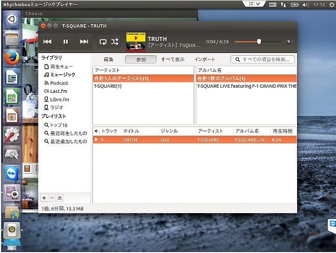
Task: Open Ubuntu Dash from the launcher
Action: pyautogui.click(x=12, y=19)
